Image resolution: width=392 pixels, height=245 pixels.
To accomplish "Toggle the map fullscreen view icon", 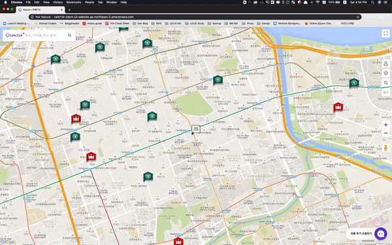I will point(385,33).
